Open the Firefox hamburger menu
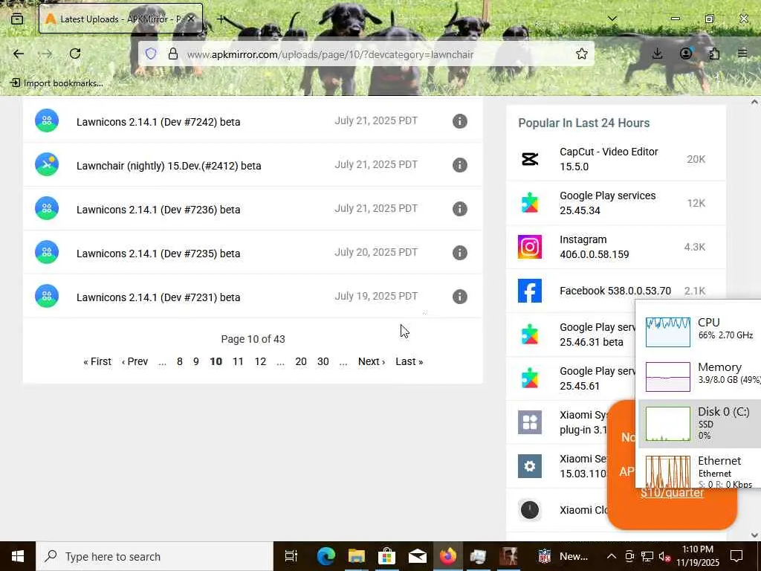Viewport: 761px width, 571px height. pyautogui.click(x=742, y=54)
